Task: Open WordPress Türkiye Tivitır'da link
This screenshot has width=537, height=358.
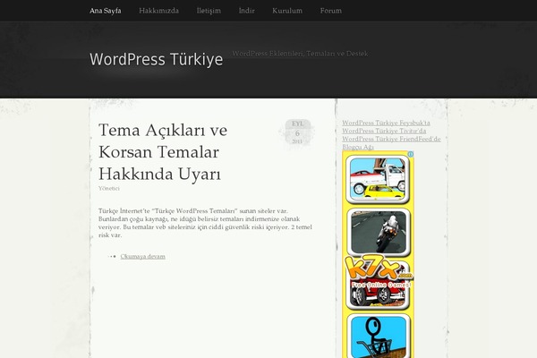Action: 384,131
